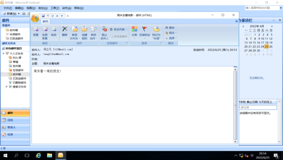This screenshot has height=160, width=283.
Task: Click the Redo icon in Quick Access Toolbar
Action: pos(52,16)
